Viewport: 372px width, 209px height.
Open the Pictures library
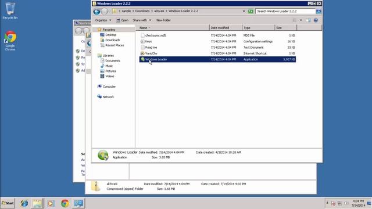pos(110,71)
